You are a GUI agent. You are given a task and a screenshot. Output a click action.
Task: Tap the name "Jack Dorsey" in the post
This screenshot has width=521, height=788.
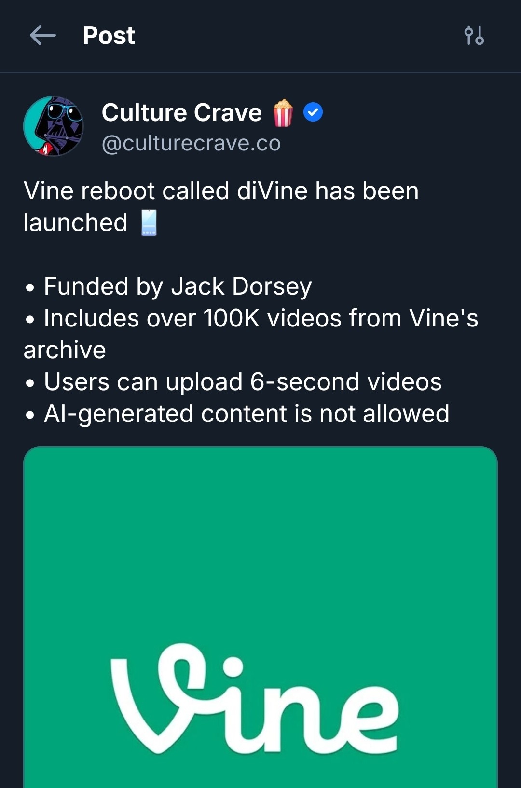241,286
